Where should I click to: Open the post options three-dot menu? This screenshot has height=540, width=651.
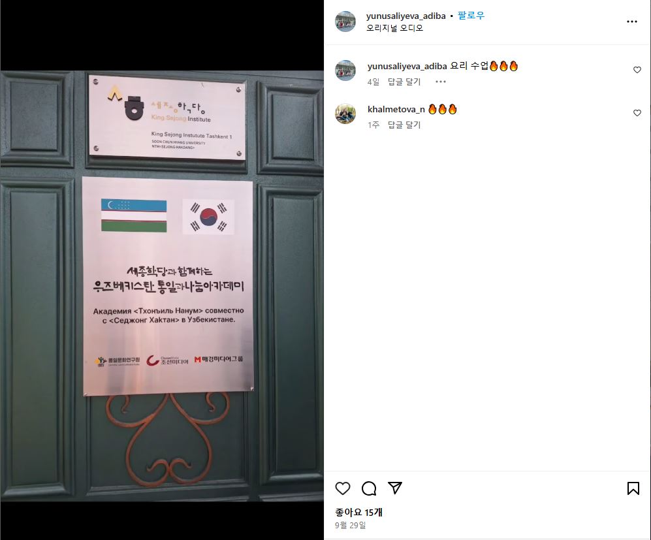tap(632, 22)
